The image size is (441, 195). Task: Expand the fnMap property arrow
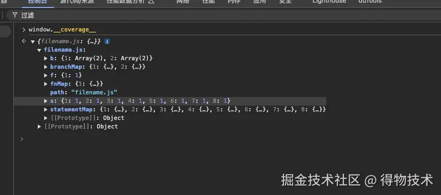(46, 84)
